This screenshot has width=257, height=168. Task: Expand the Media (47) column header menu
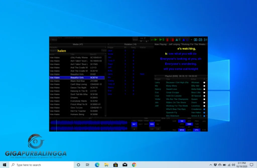50,44
